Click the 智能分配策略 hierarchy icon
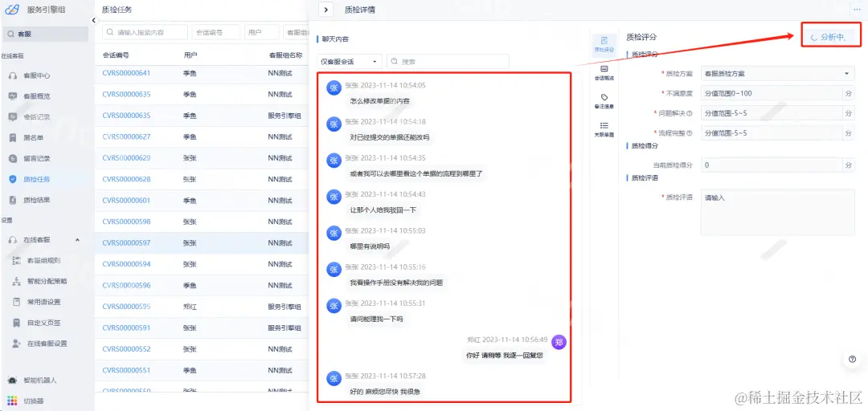This screenshot has height=411, width=868. 17,281
